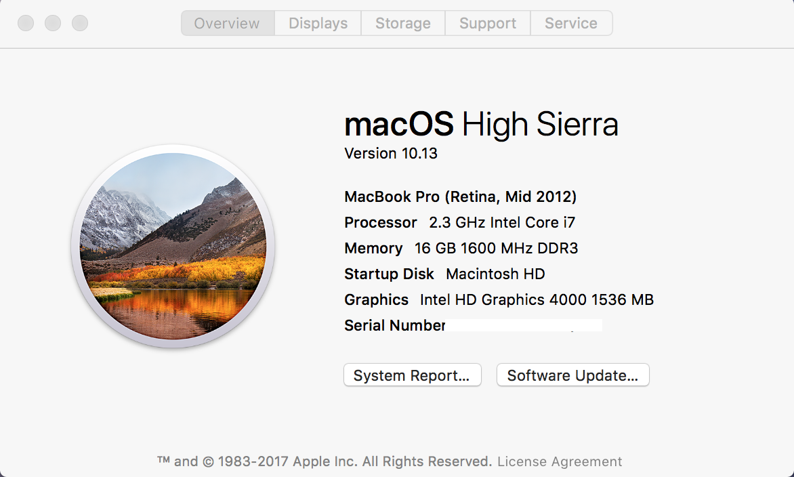This screenshot has height=477, width=794.
Task: Open the Storage tab
Action: coord(402,23)
